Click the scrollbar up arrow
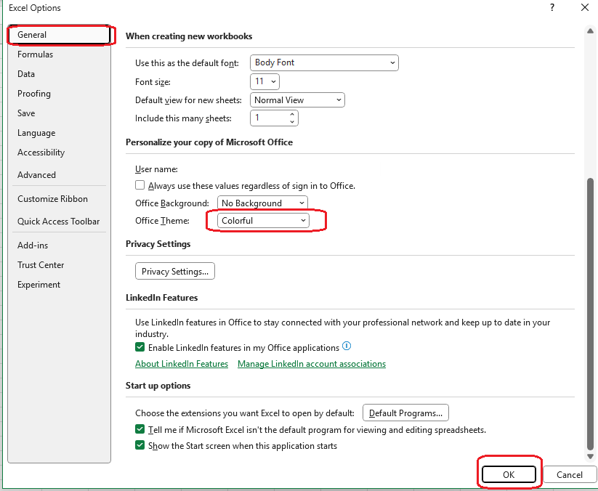This screenshot has width=598, height=491. [x=591, y=31]
